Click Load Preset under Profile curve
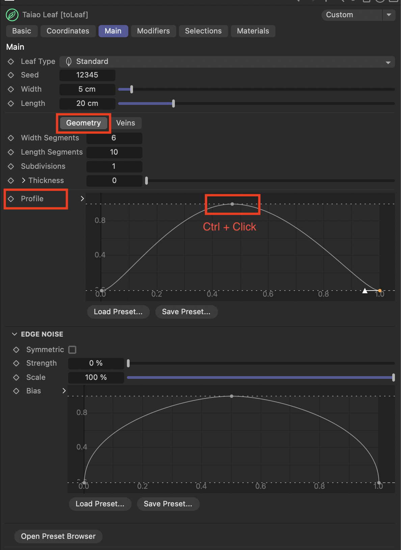401x550 pixels. 118,312
